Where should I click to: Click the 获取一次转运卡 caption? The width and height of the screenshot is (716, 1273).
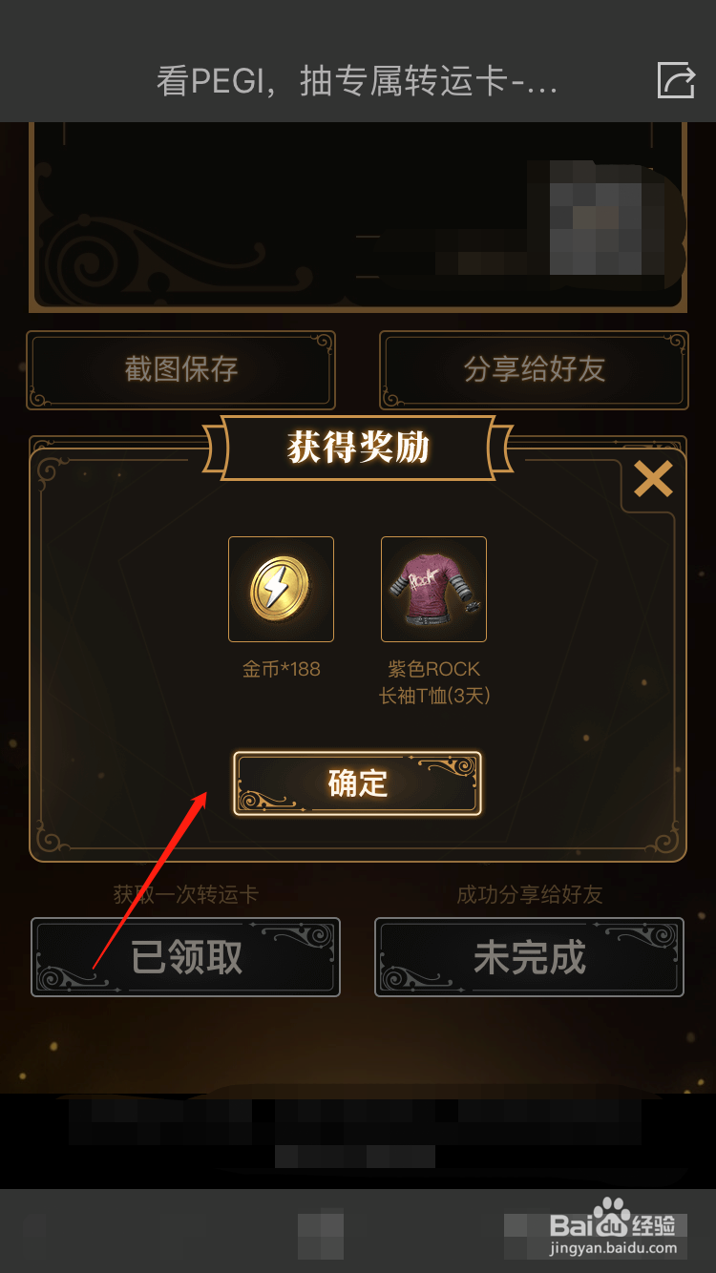(186, 894)
